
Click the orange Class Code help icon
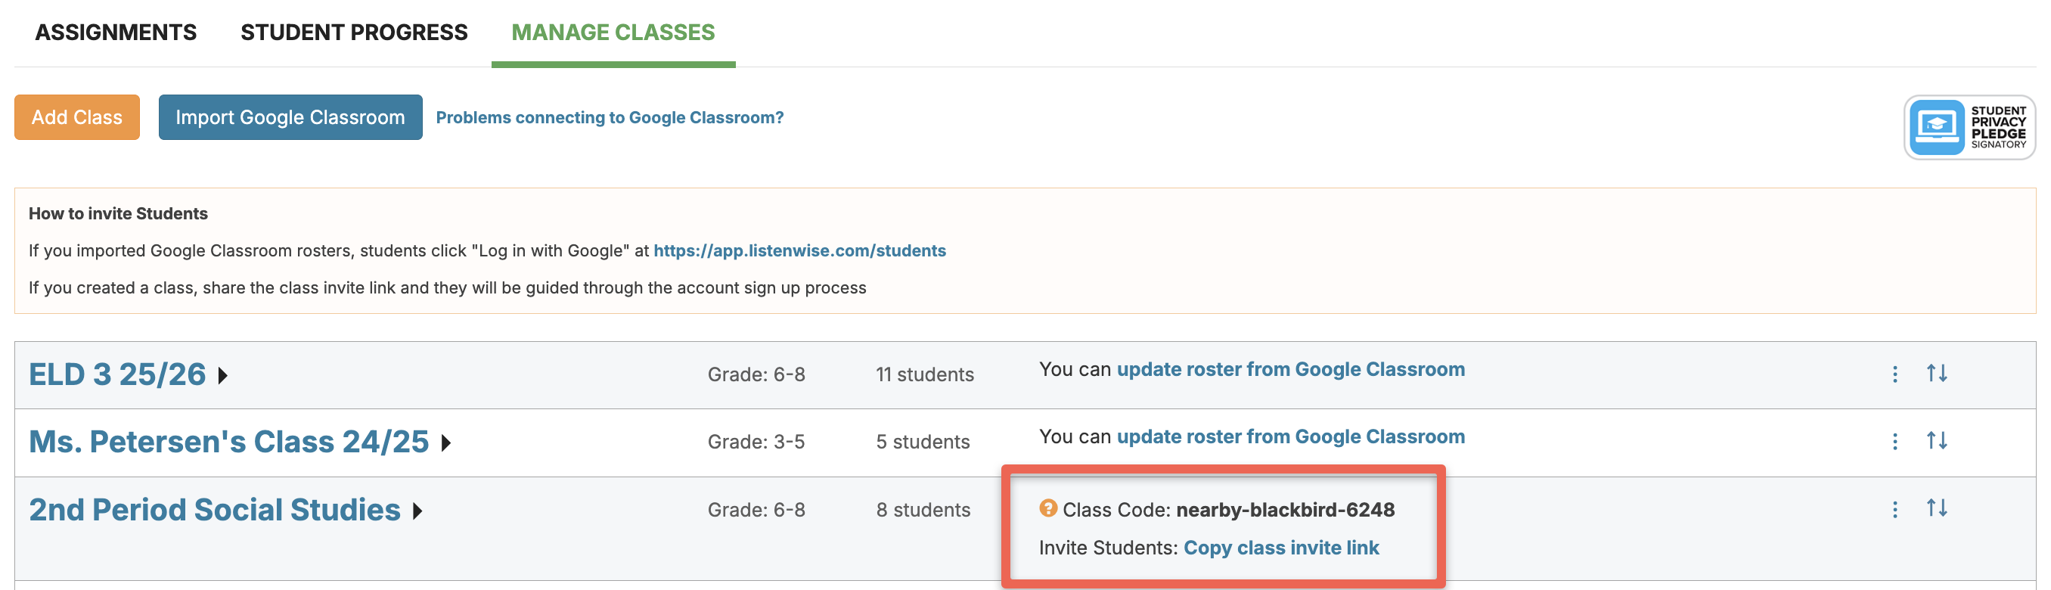(x=1047, y=508)
